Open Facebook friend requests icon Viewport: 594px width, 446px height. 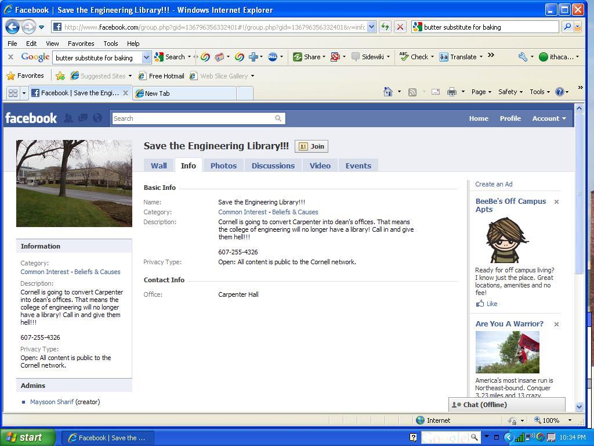pyautogui.click(x=68, y=118)
